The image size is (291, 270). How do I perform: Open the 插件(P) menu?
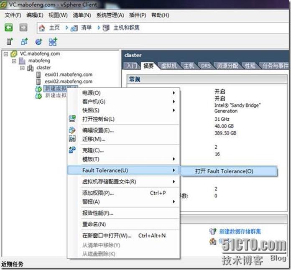point(138,15)
